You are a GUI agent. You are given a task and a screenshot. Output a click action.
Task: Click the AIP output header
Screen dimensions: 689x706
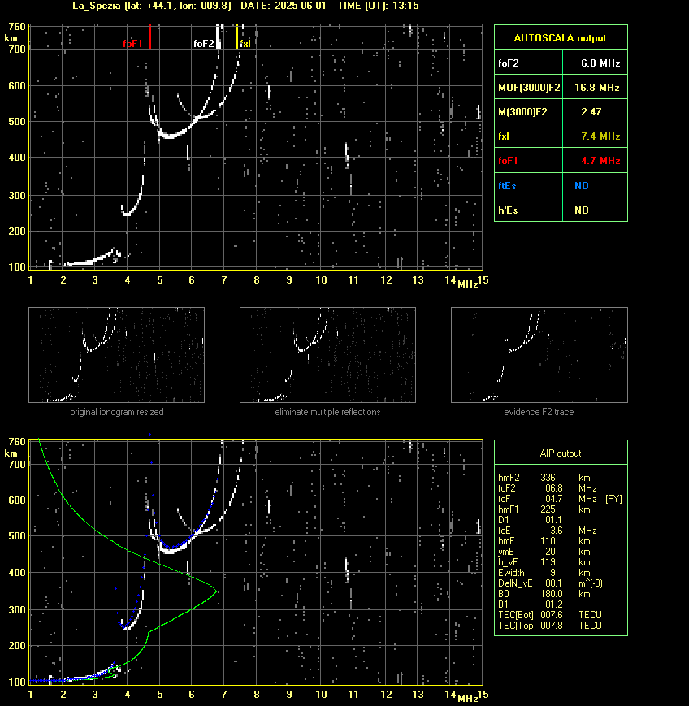tap(560, 453)
